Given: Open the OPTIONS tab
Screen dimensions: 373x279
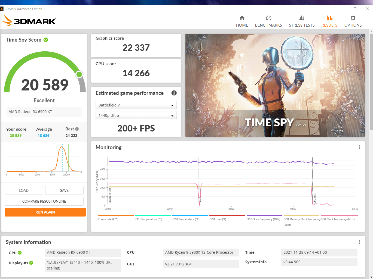Looking at the screenshot, I should 353,21.
